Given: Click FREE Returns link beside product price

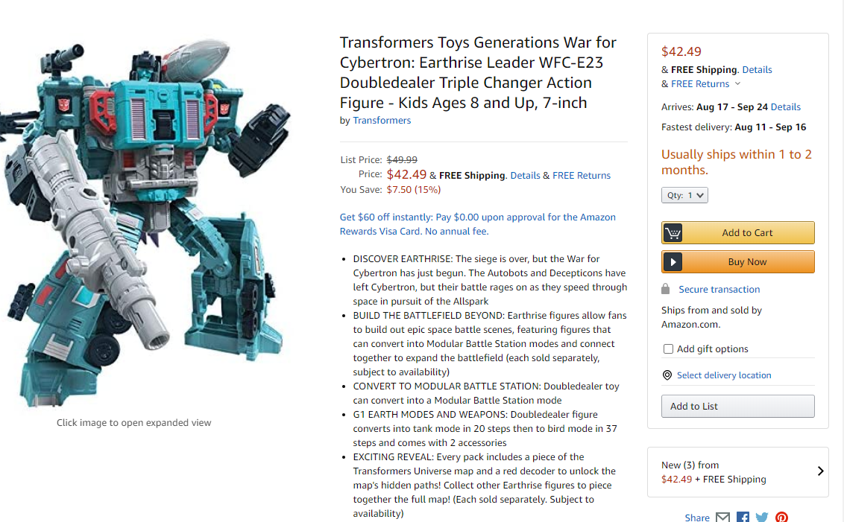Looking at the screenshot, I should pyautogui.click(x=582, y=176).
